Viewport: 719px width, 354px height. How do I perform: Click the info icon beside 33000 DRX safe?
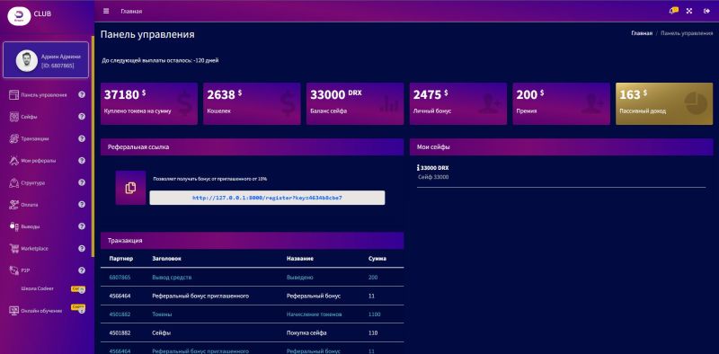pos(418,168)
